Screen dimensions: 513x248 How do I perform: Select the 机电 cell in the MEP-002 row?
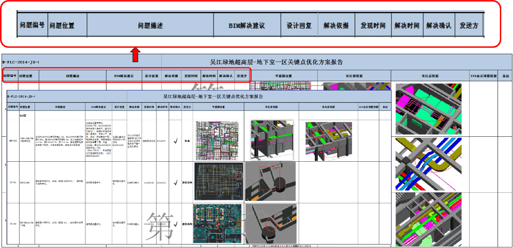187,141
